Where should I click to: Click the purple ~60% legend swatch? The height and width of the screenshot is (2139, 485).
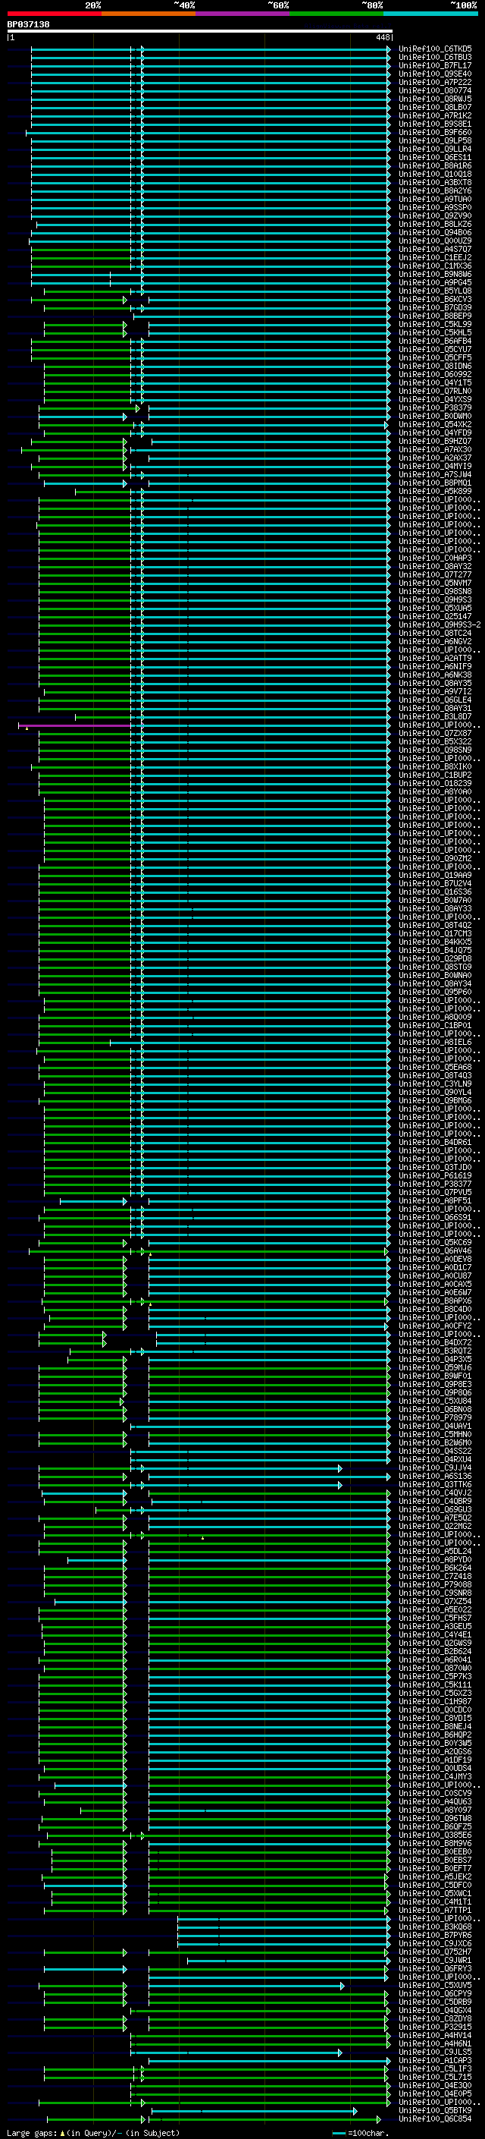click(x=243, y=14)
